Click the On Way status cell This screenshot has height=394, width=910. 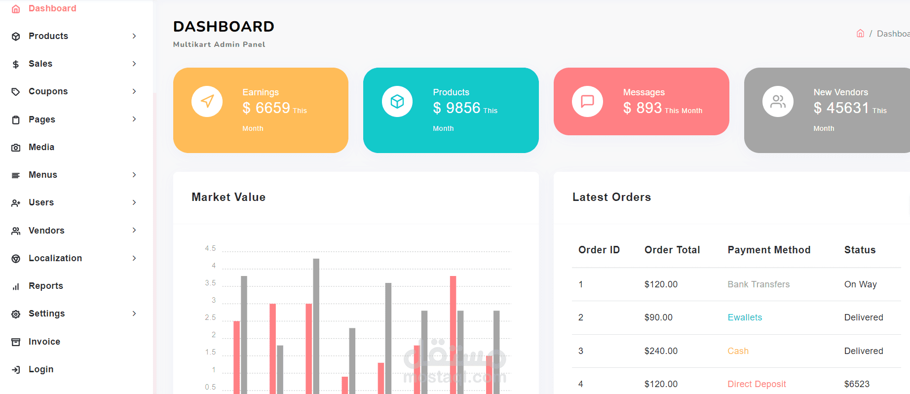pyautogui.click(x=860, y=284)
